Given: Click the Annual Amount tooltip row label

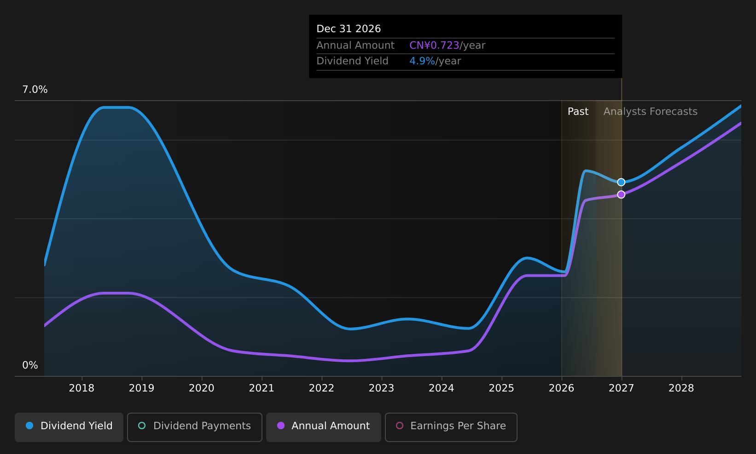Looking at the screenshot, I should (355, 45).
